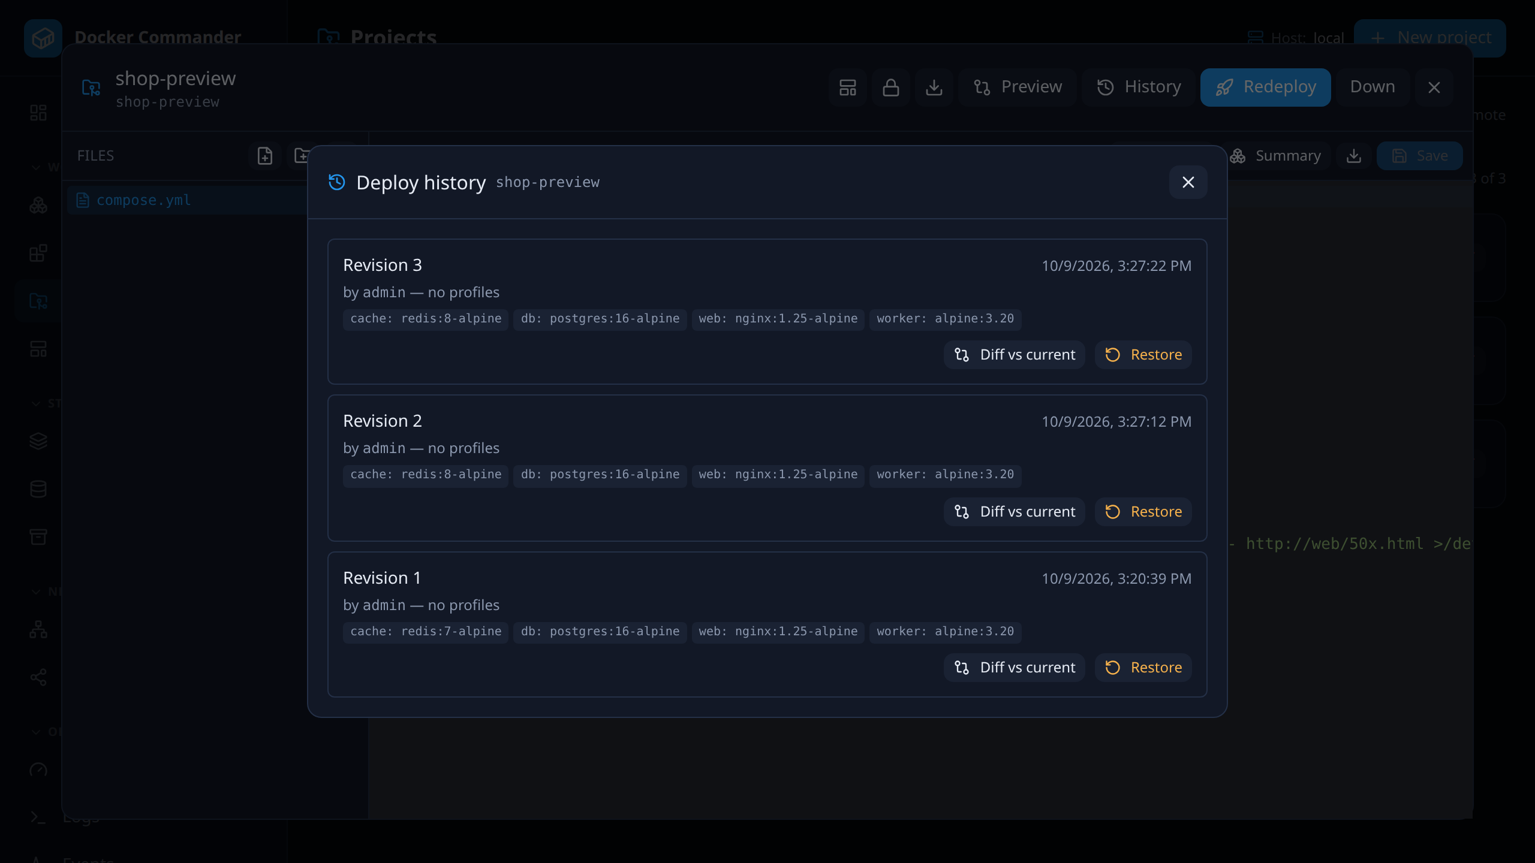The height and width of the screenshot is (863, 1535).
Task: Open the containers cubes icon in sidebar
Action: (38, 206)
